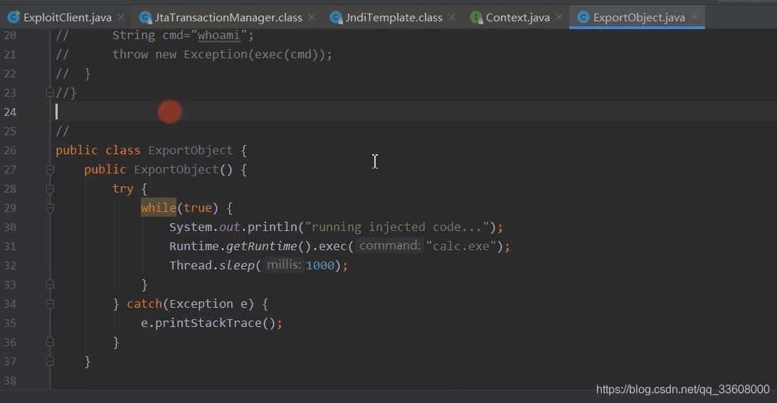Click the 'millis:' parameter hint
The width and height of the screenshot is (777, 403).
[x=283, y=265]
